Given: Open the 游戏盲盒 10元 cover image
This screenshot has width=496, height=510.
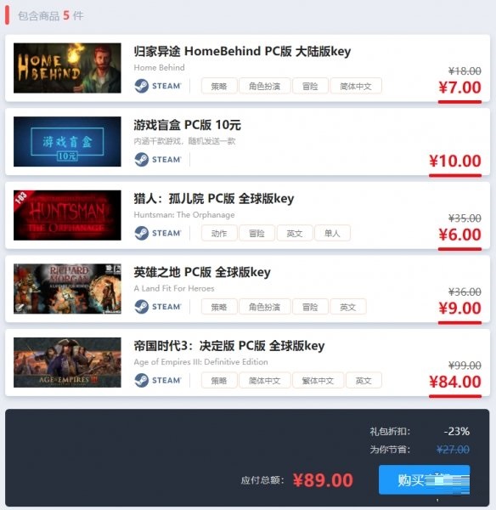Looking at the screenshot, I should pos(67,141).
